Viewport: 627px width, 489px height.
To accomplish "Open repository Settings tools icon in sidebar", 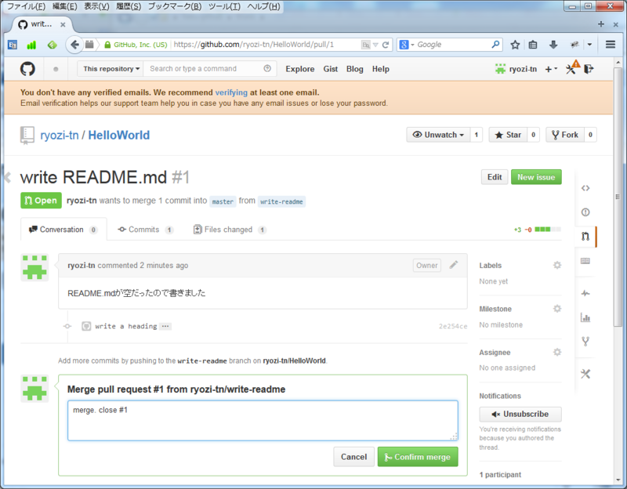I will coord(585,374).
